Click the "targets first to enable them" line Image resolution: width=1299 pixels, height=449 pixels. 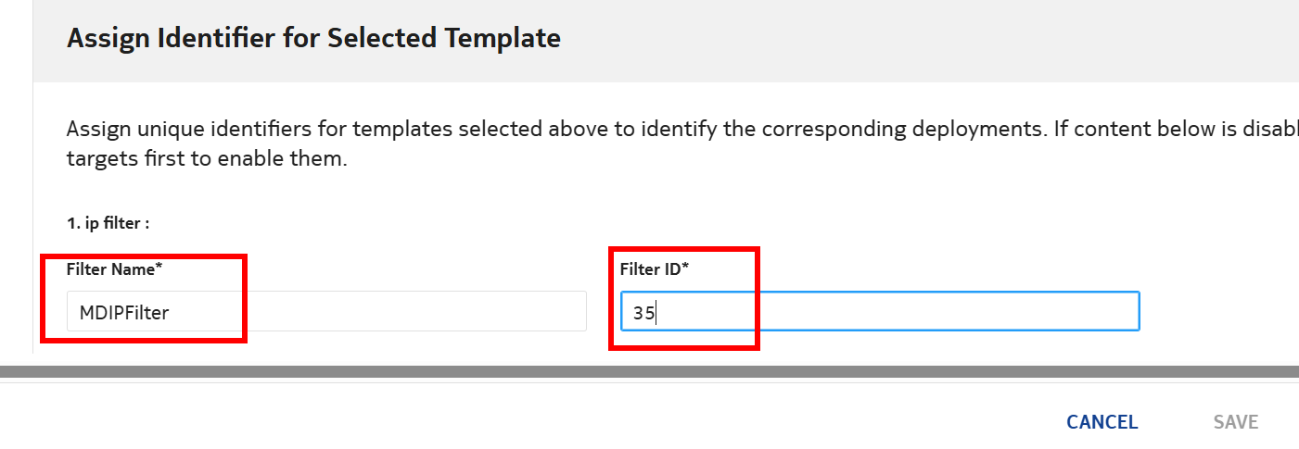click(x=206, y=158)
